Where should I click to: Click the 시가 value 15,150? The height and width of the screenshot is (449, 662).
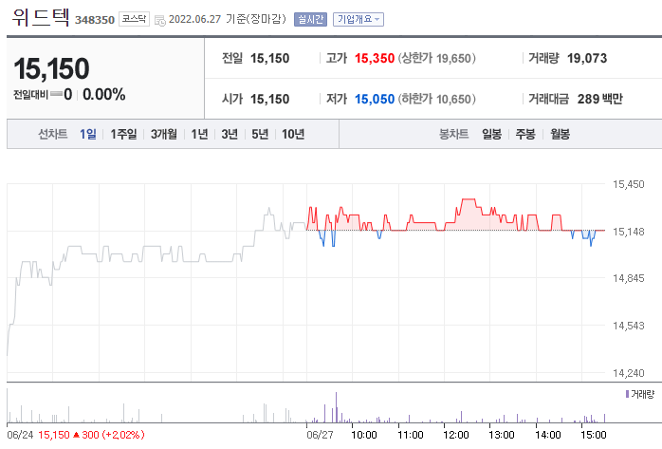[269, 100]
